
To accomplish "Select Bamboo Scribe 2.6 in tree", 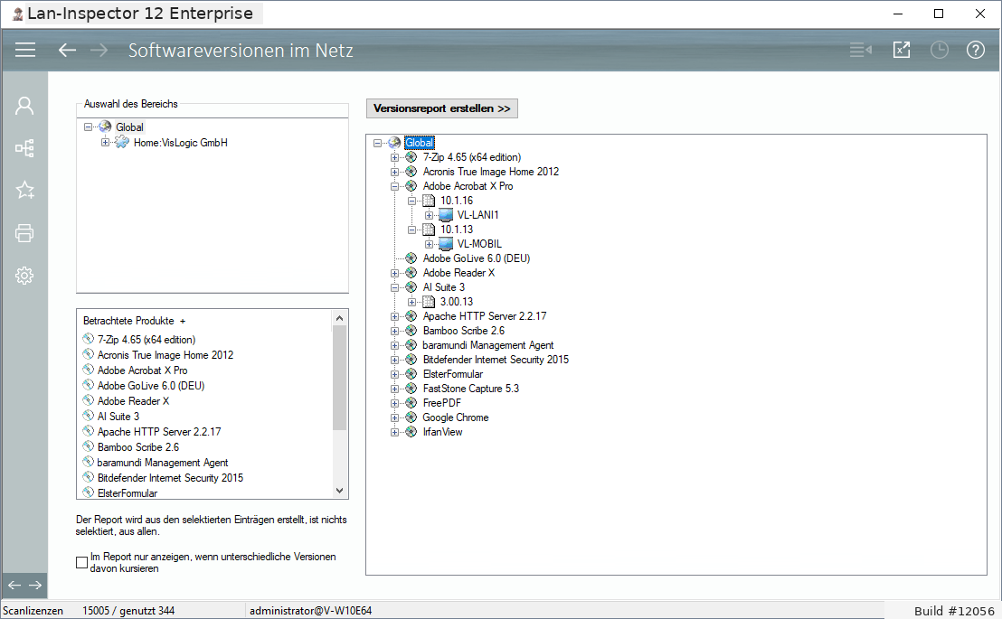I will coord(463,331).
